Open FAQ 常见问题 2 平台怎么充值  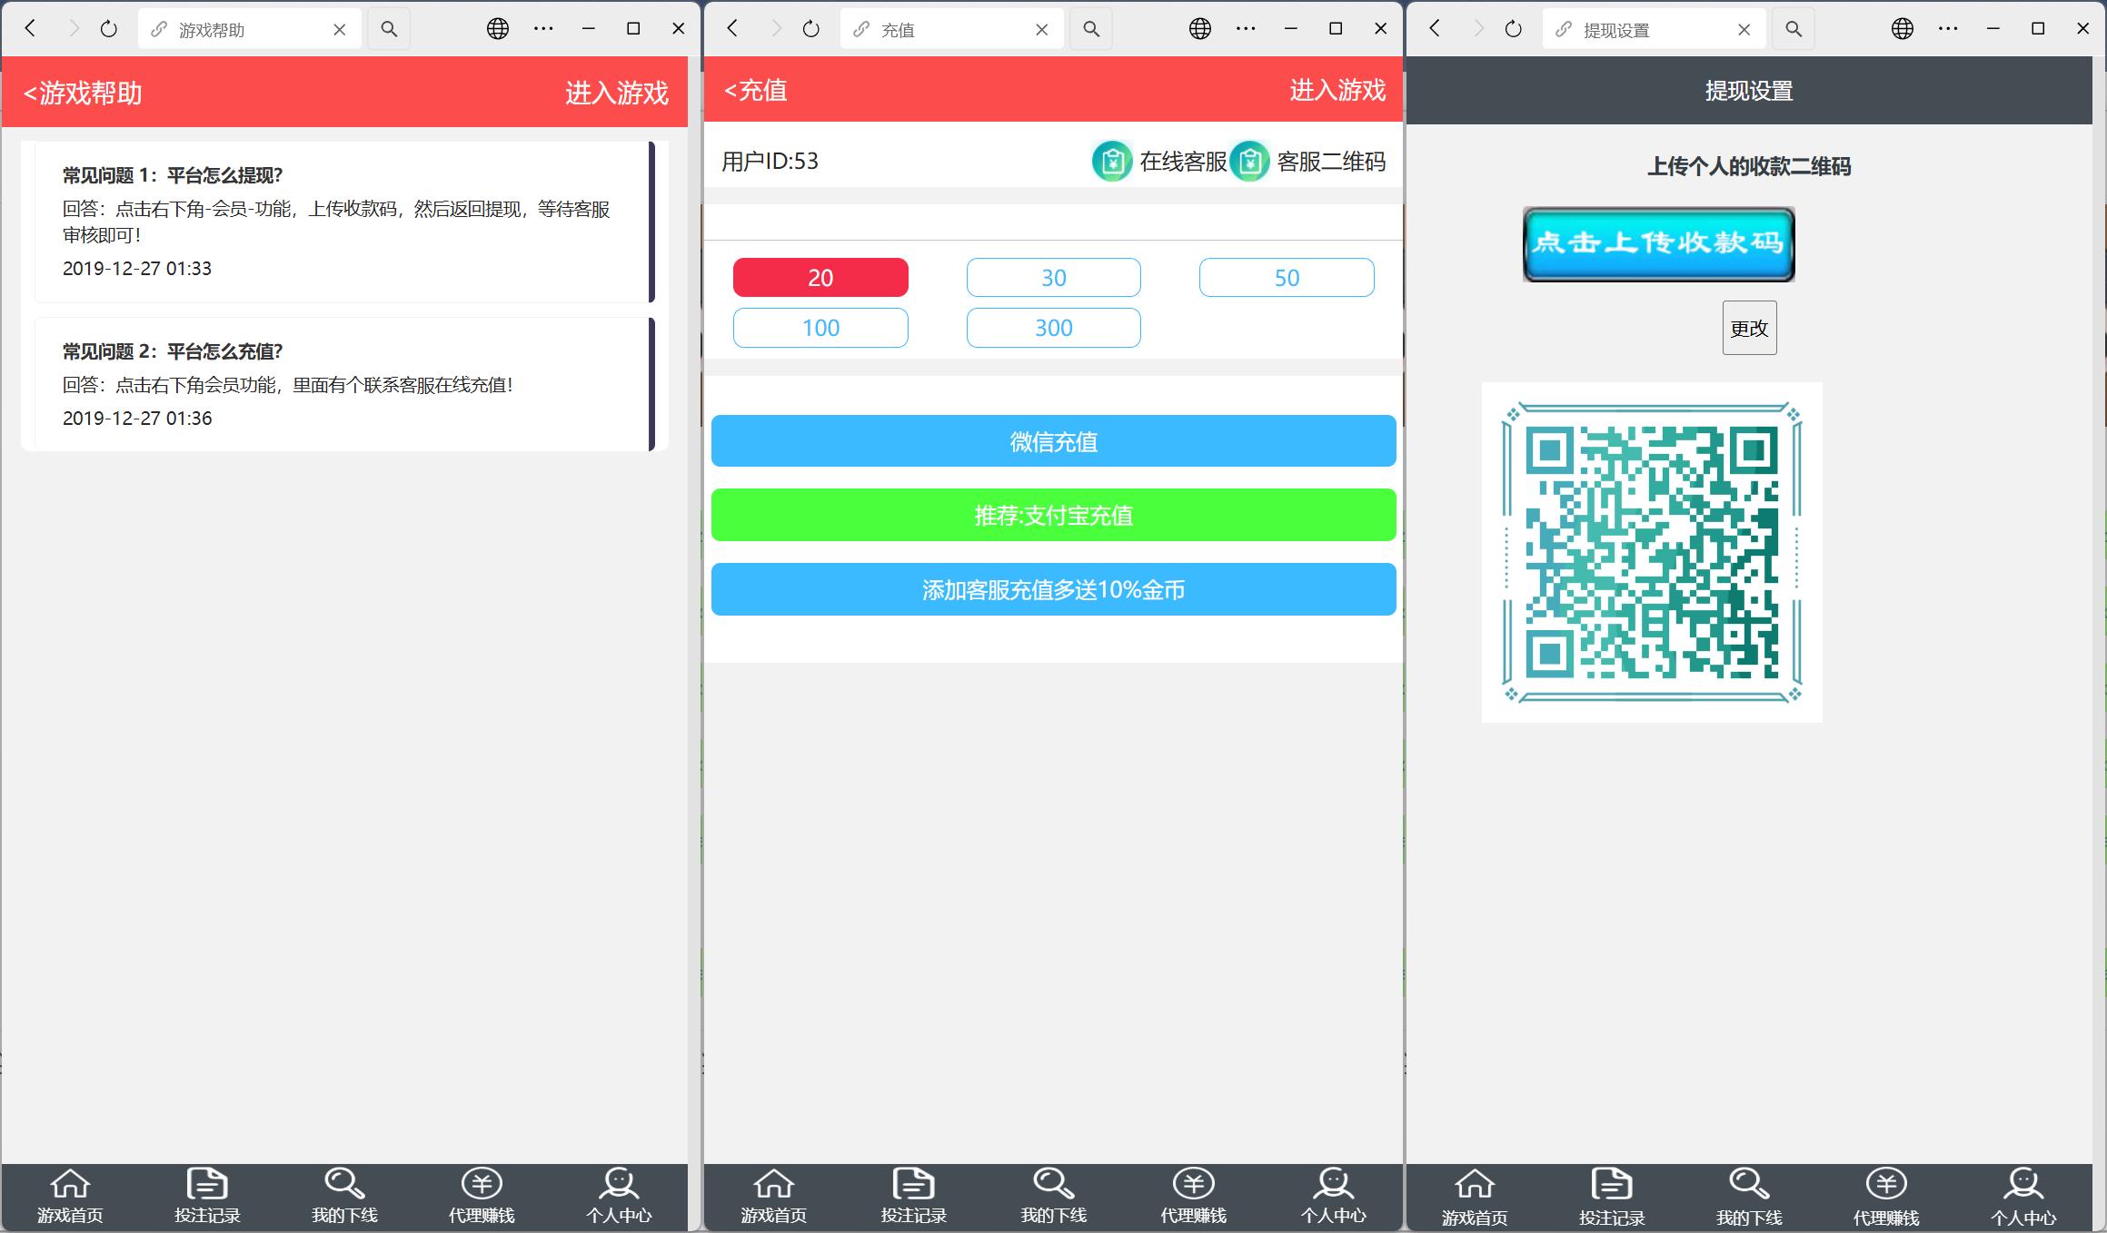point(344,384)
